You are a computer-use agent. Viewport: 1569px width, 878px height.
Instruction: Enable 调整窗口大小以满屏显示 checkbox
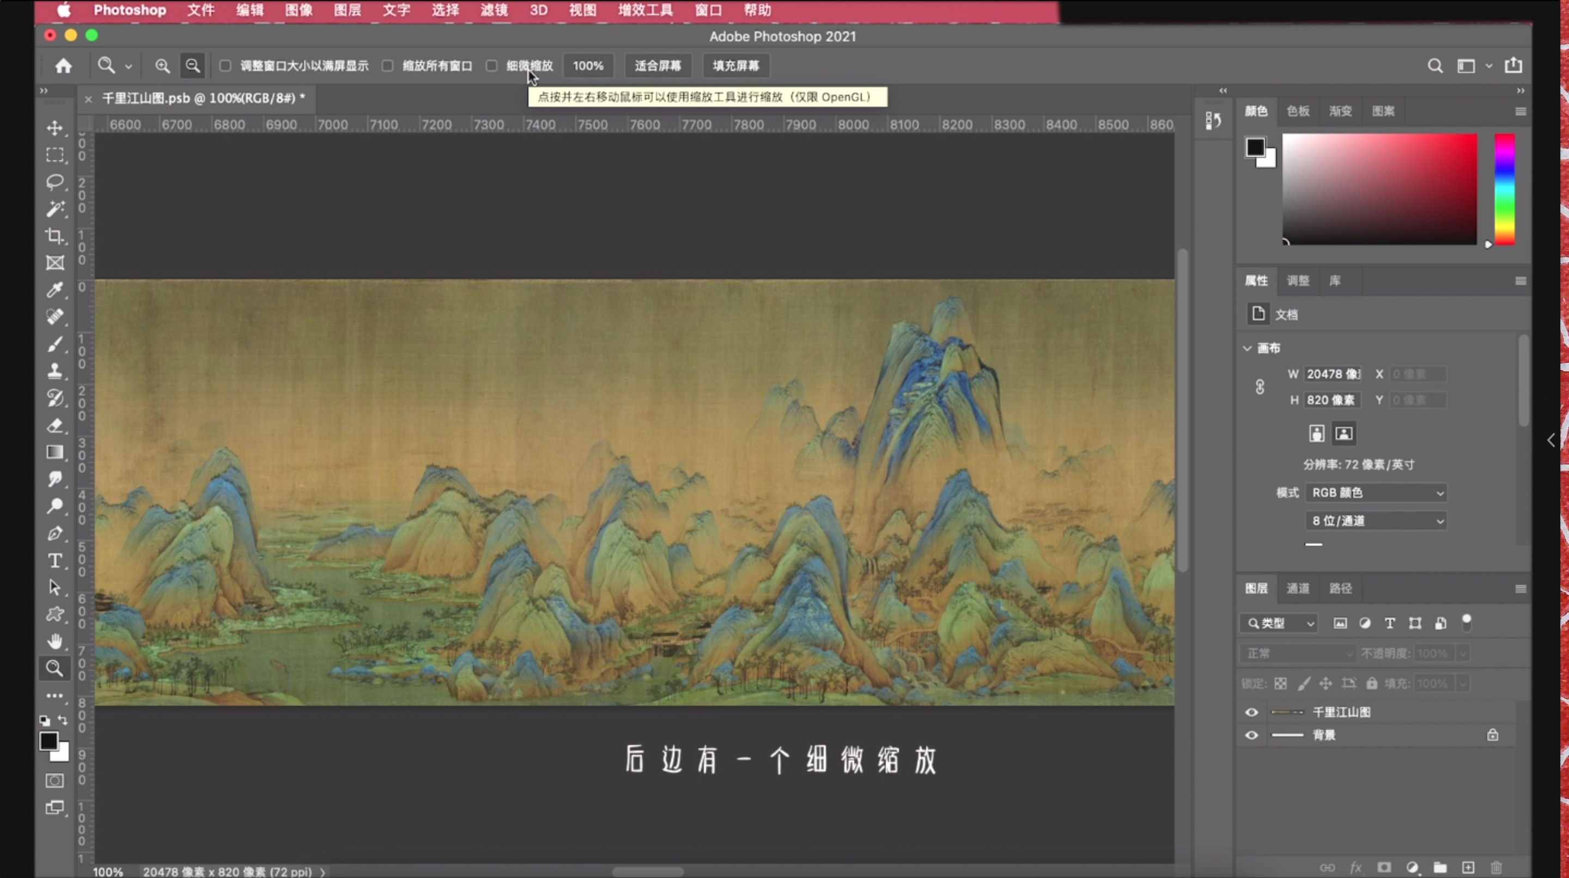(x=226, y=66)
